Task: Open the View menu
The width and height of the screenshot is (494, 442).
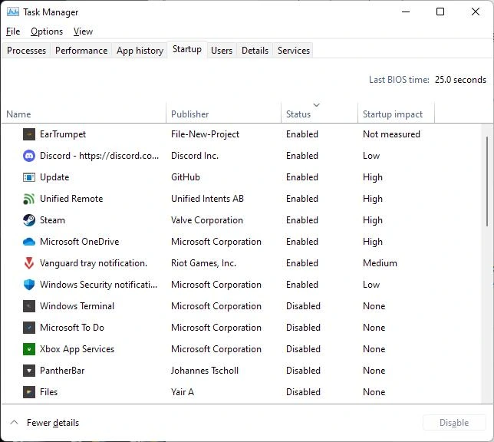Action: (83, 31)
